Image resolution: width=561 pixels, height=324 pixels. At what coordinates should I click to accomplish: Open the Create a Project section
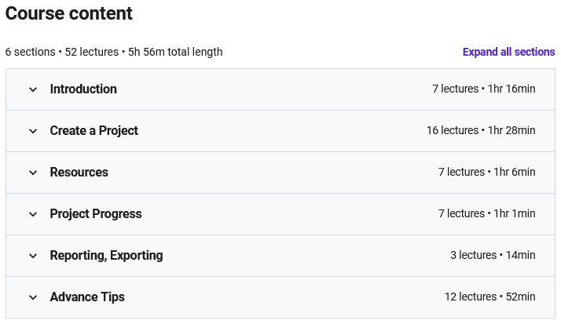coord(93,131)
